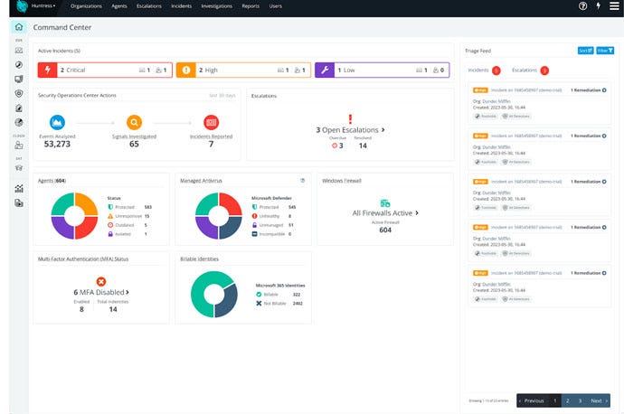
Task: Open the hamburger menu icon
Action: point(614,6)
